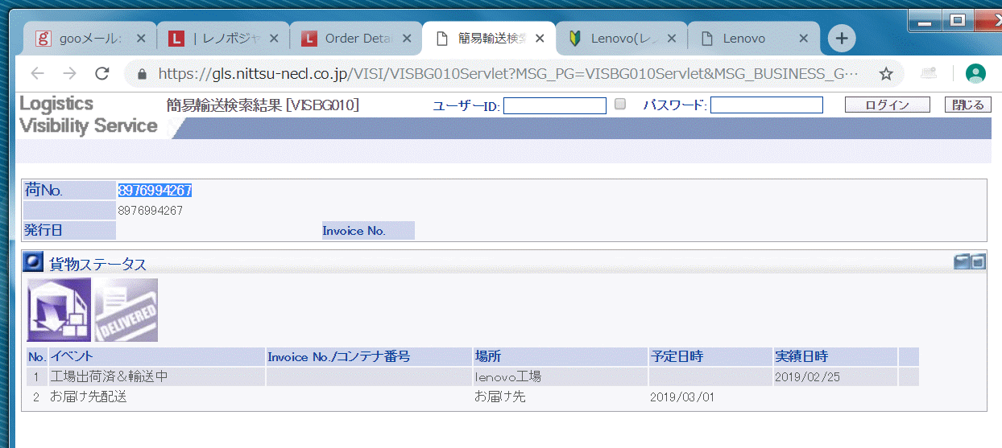Click into the パスワード input field

coord(766,105)
